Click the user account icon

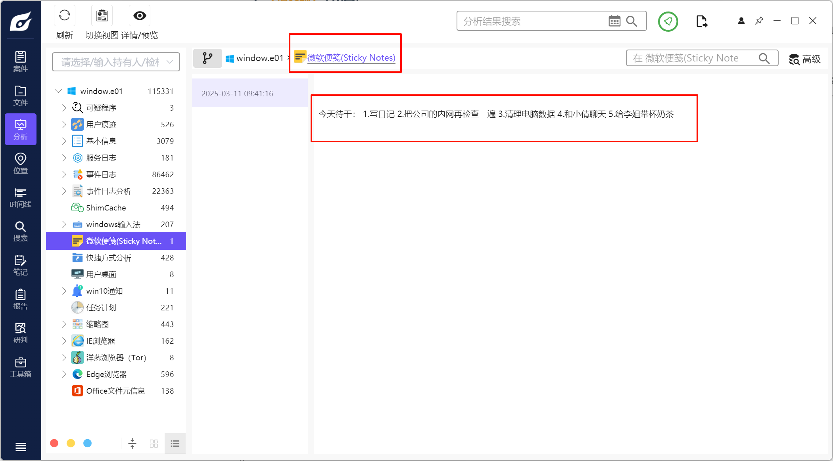coord(741,21)
